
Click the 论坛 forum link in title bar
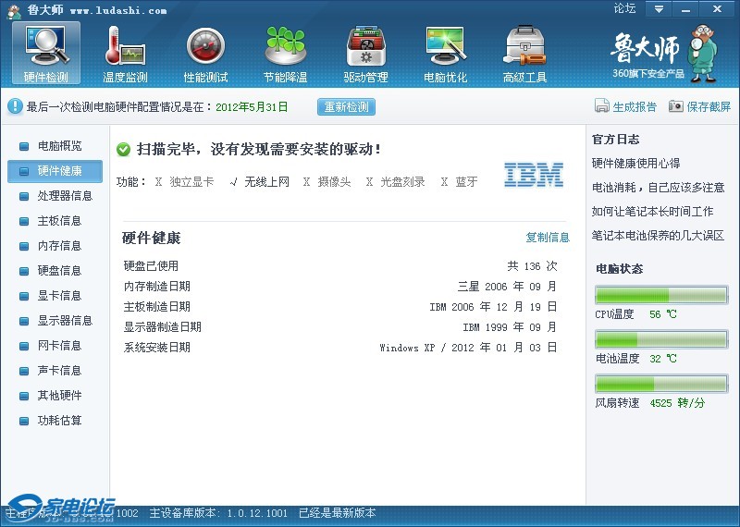[x=624, y=9]
